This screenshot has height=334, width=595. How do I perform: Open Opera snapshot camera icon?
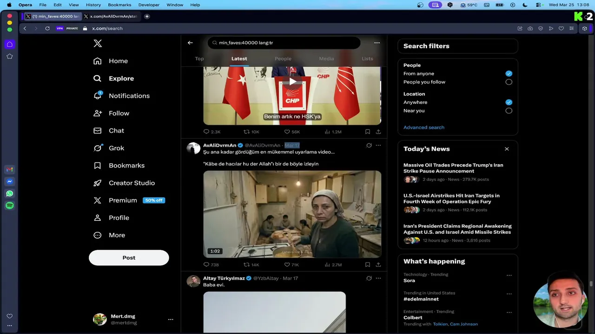coord(530,28)
